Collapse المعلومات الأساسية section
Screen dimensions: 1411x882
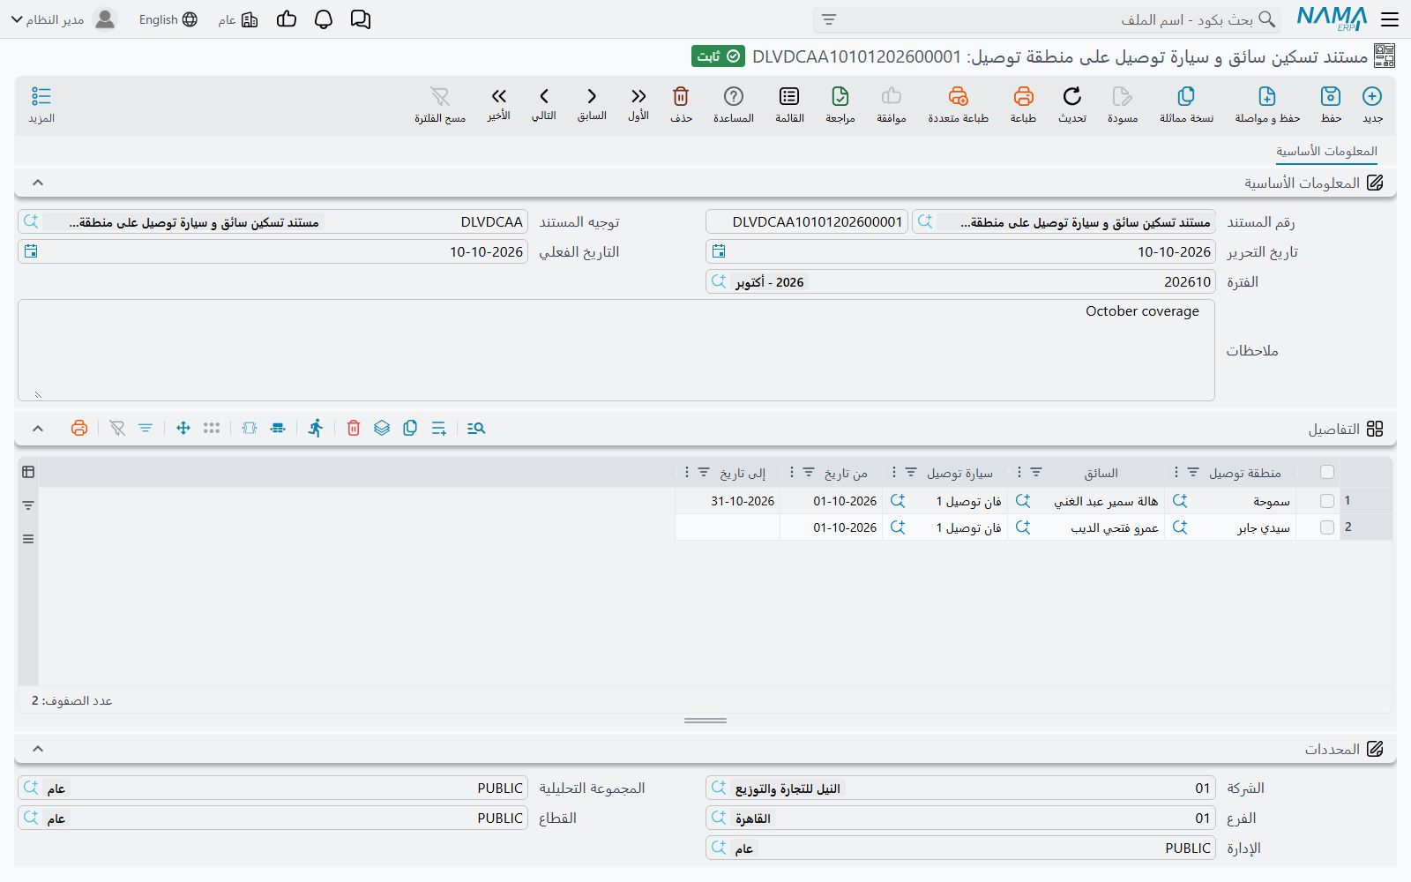point(38,183)
